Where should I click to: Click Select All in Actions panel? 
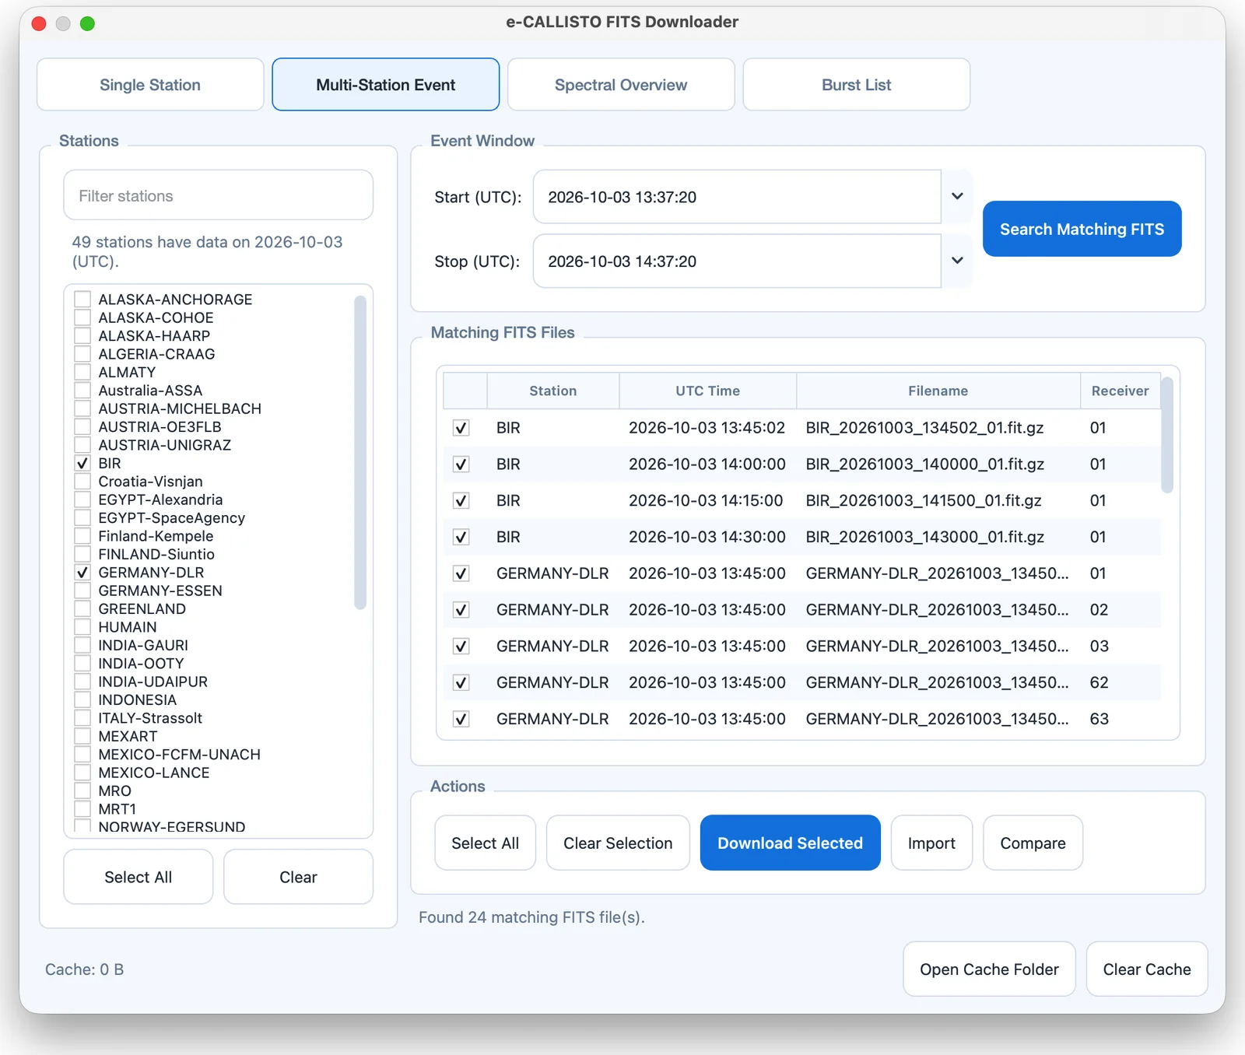coord(485,843)
